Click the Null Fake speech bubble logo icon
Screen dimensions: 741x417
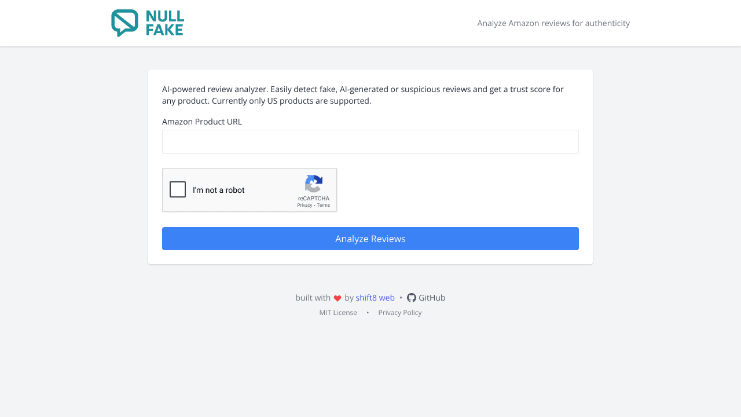(x=124, y=23)
